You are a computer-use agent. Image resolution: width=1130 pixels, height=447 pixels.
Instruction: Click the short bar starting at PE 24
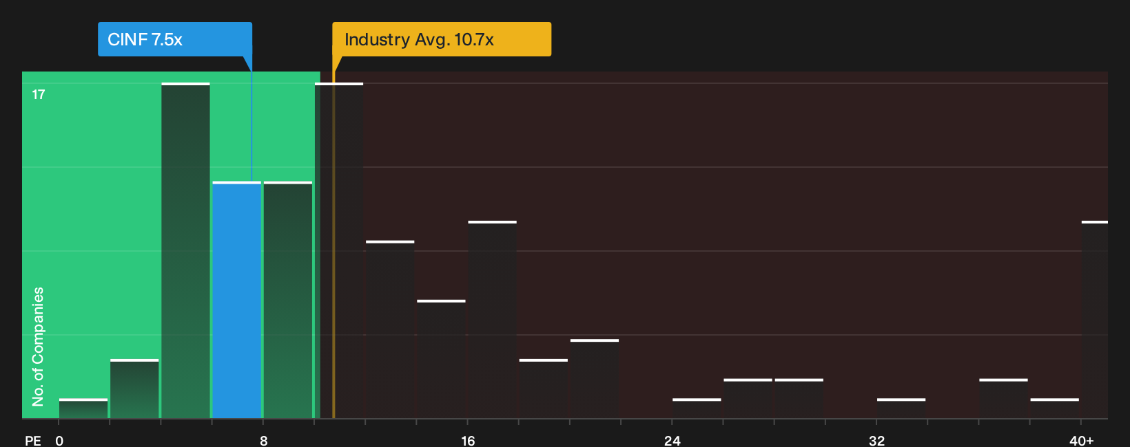click(x=697, y=408)
